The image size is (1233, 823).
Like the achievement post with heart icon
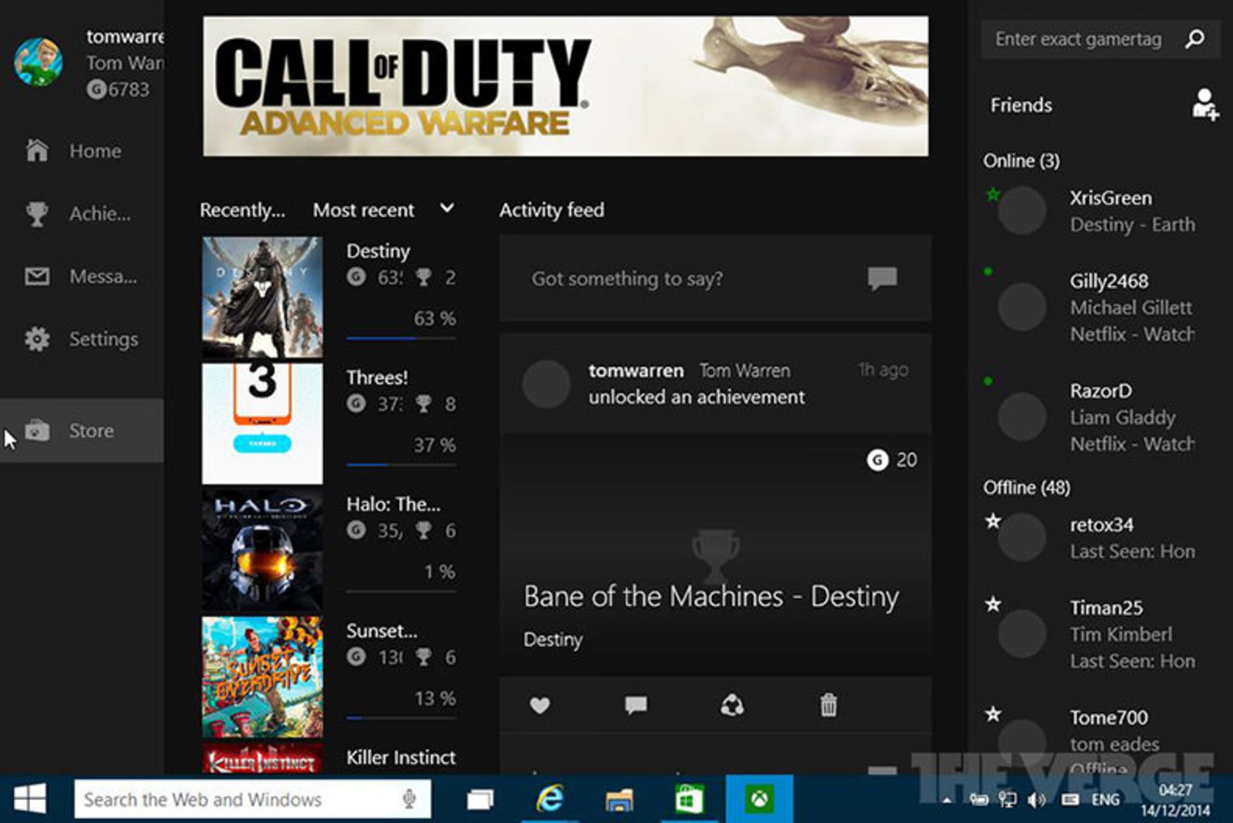tap(540, 705)
